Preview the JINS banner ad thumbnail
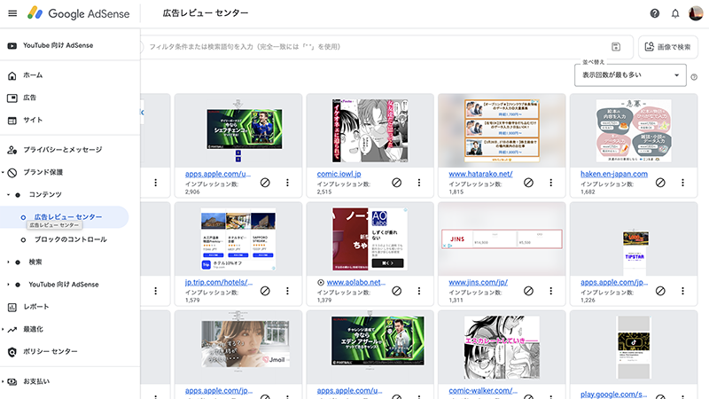 [502, 239]
